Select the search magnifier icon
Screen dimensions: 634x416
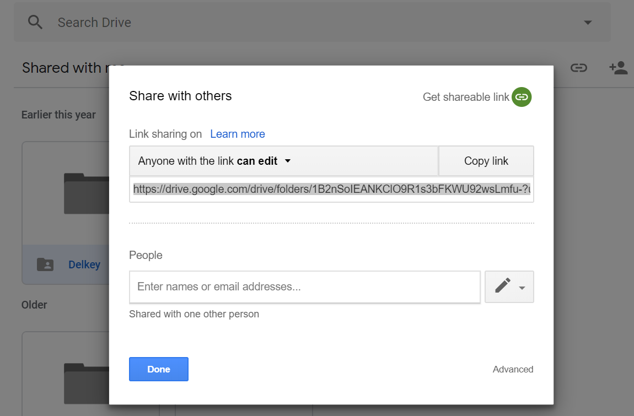34,22
